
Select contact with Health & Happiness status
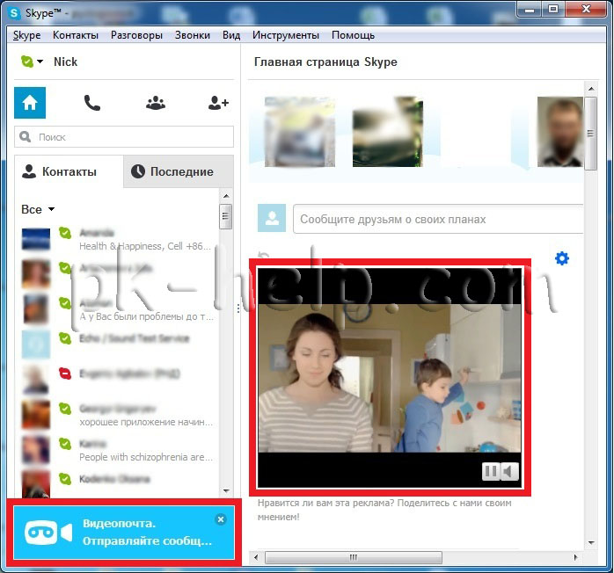pos(118,239)
